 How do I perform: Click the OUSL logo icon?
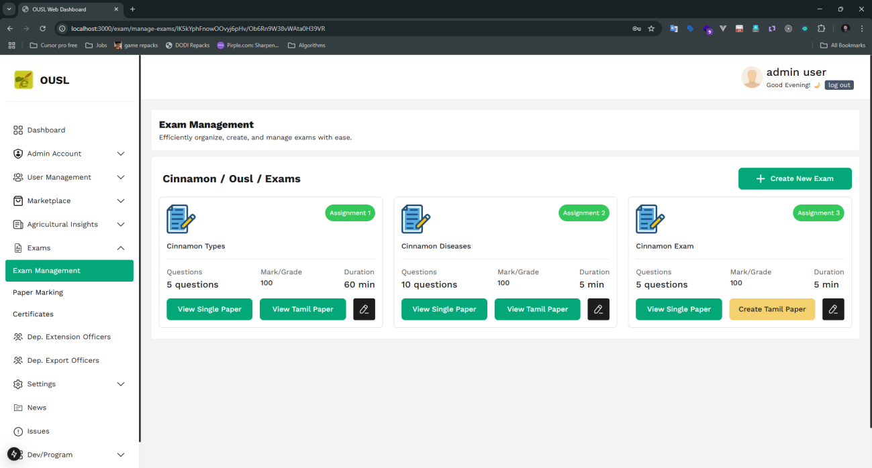click(23, 80)
